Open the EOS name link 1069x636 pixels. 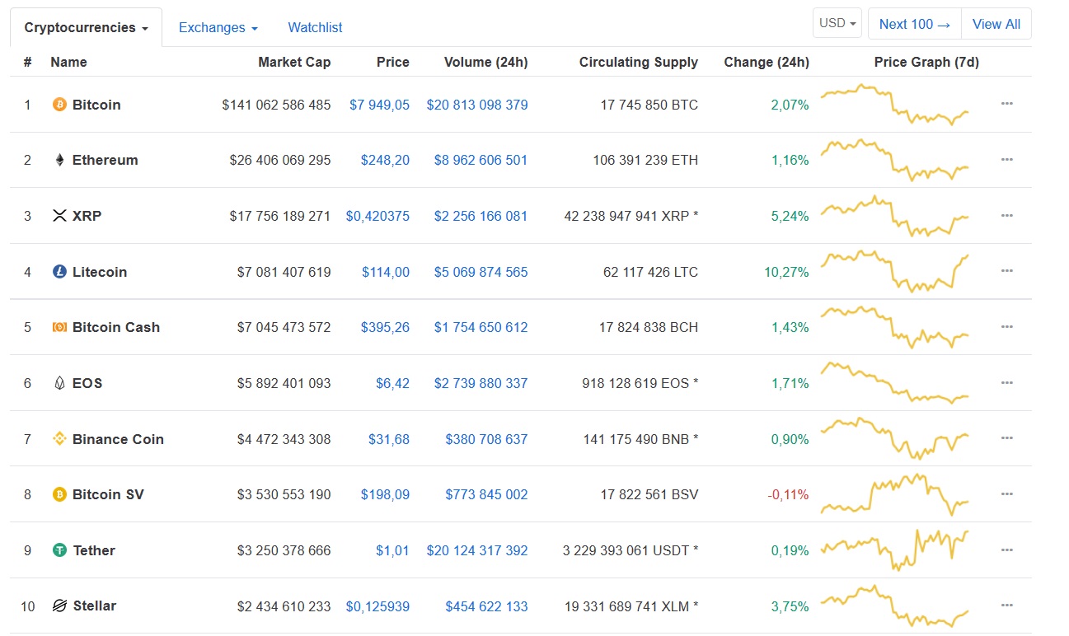(x=87, y=383)
